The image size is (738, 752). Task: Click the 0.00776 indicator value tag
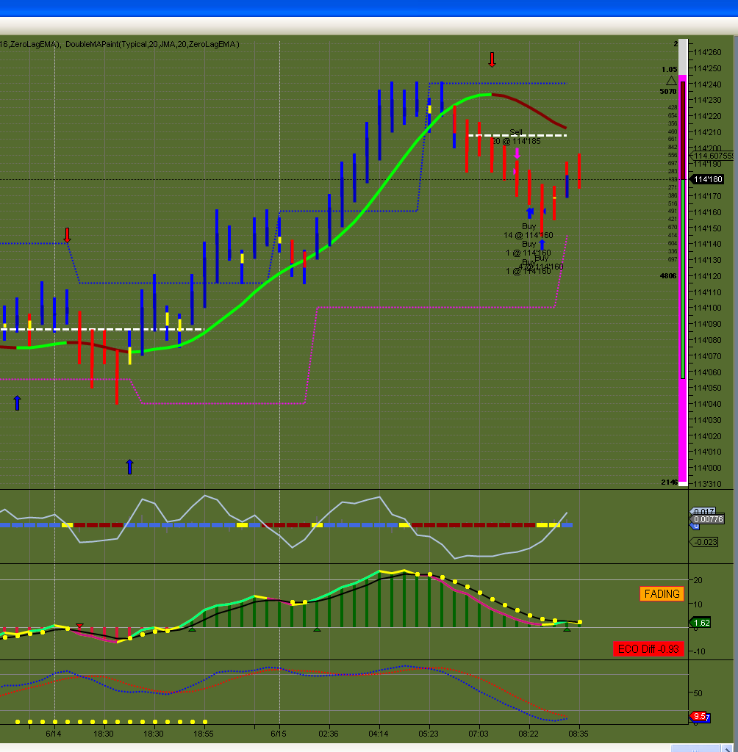coord(707,519)
